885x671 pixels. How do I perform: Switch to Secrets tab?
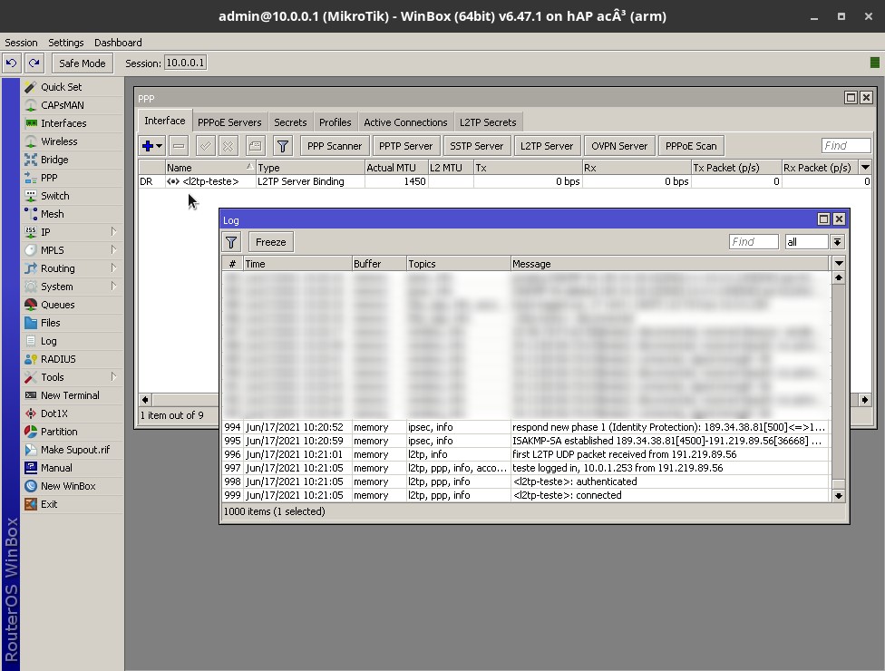[x=290, y=122]
